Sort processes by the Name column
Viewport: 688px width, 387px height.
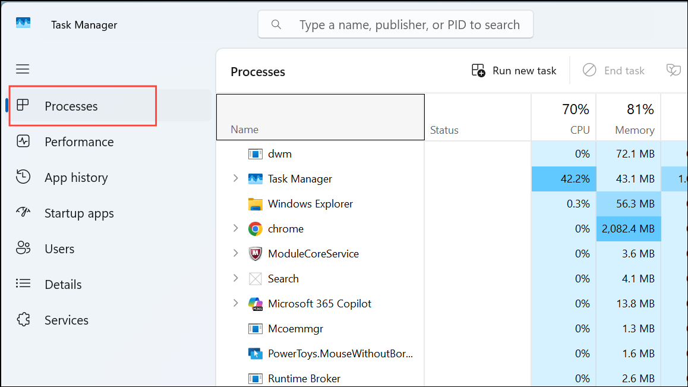[320, 117]
